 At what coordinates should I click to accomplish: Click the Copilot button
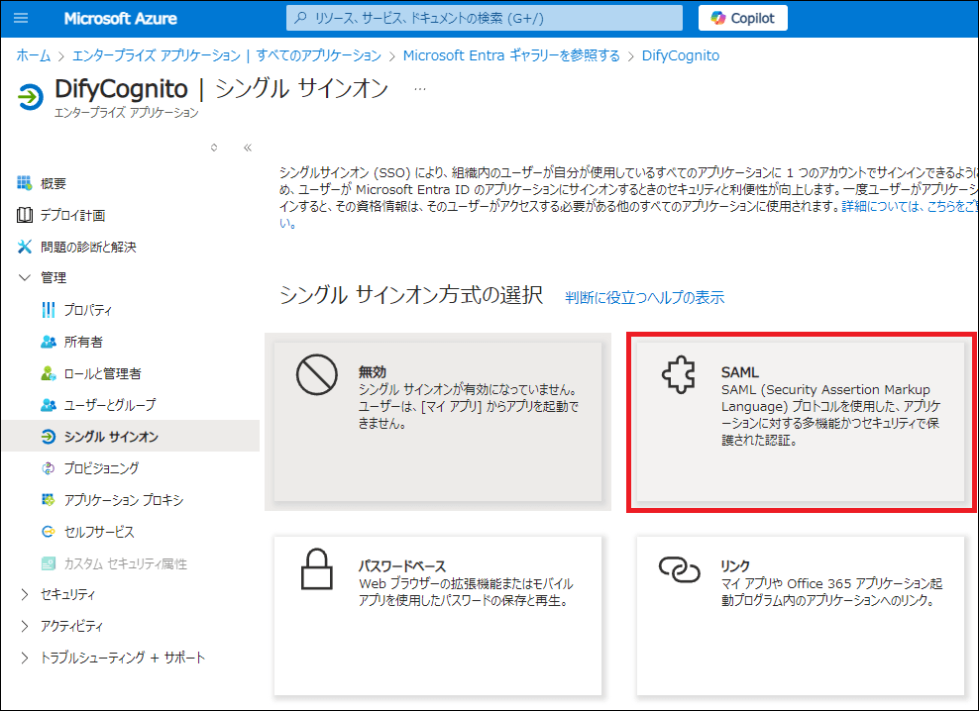(x=743, y=18)
